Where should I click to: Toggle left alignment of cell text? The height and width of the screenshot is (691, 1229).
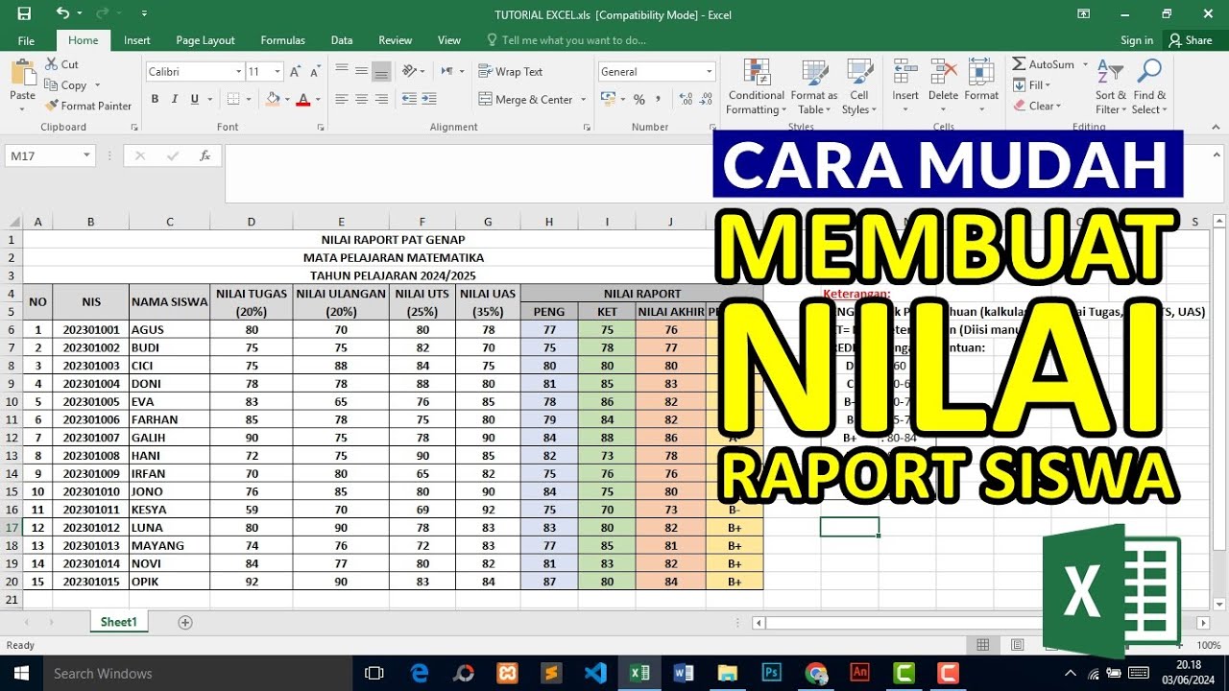(x=342, y=99)
